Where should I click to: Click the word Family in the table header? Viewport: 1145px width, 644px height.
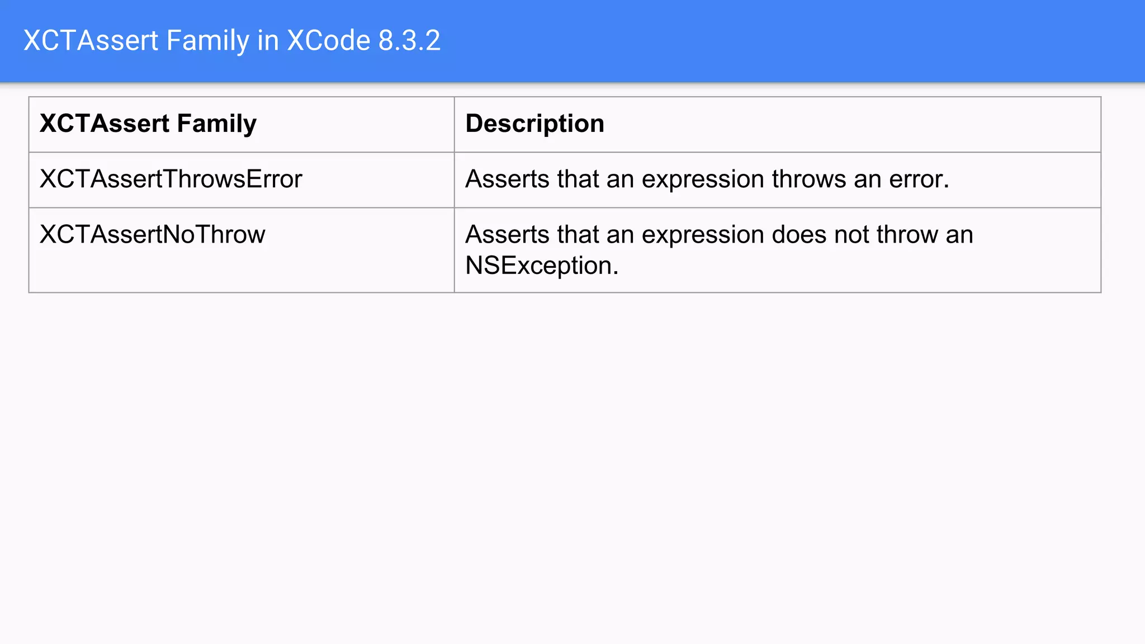[217, 124]
